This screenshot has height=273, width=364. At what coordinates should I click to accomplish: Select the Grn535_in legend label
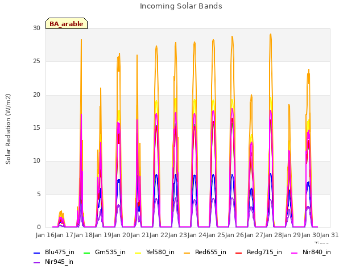coord(110,253)
